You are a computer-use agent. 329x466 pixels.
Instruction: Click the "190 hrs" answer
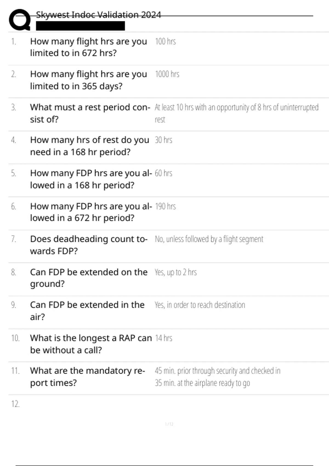tap(165, 206)
